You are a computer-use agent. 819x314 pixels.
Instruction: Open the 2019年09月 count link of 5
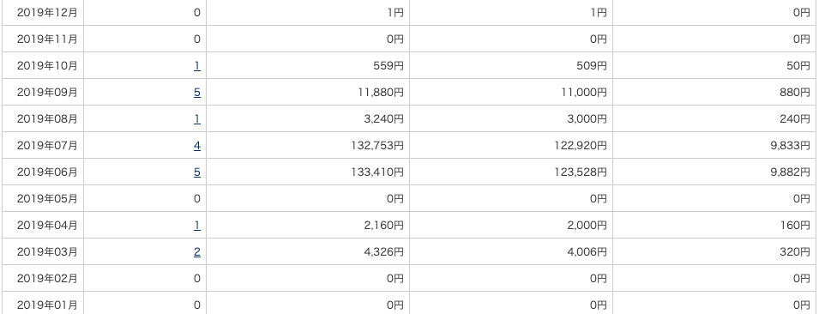pos(197,93)
